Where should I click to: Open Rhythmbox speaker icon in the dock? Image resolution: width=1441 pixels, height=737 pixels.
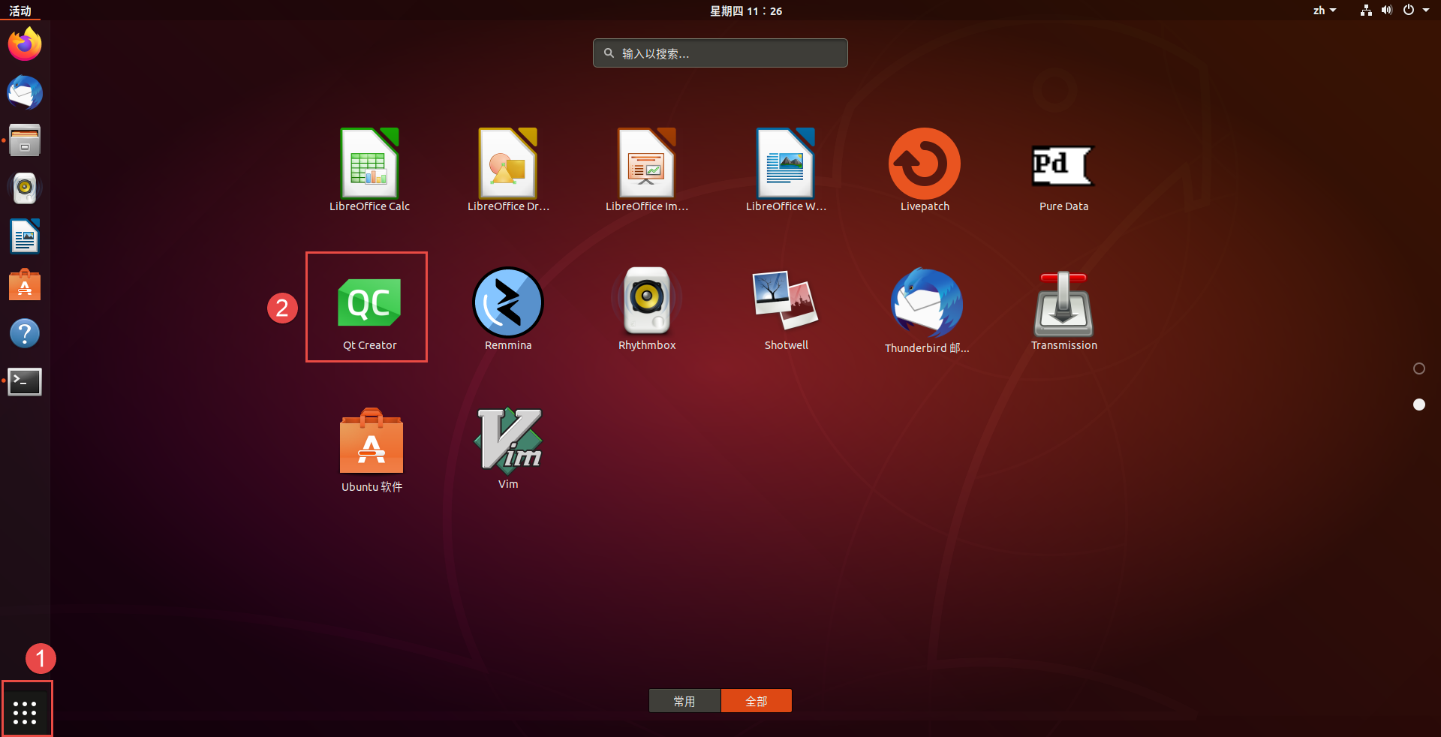[25, 188]
